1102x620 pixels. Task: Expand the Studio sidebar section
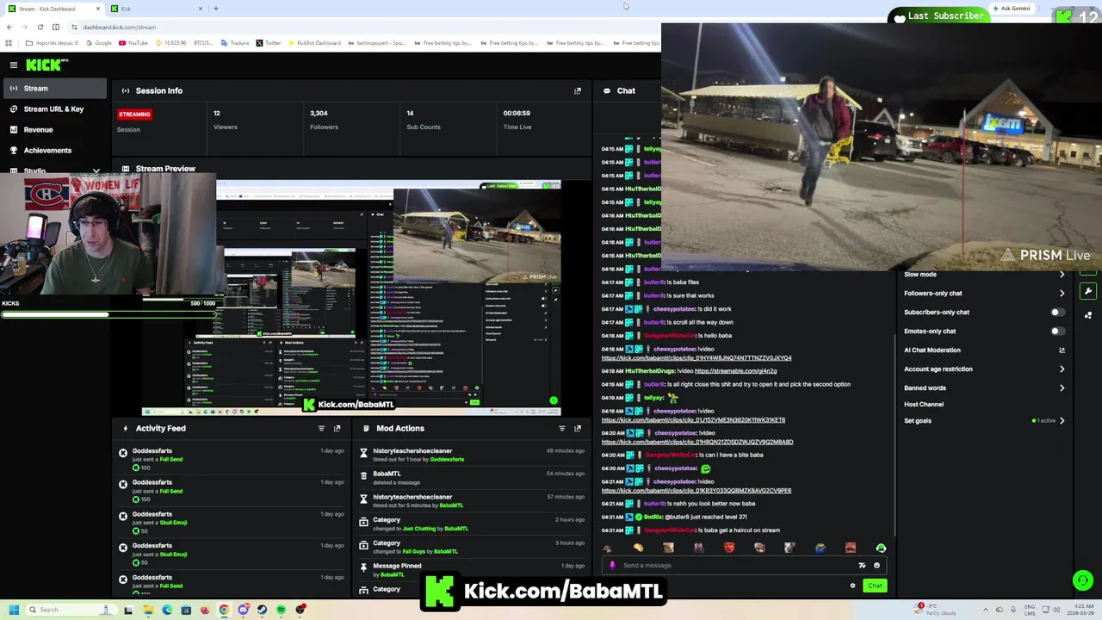[53, 170]
